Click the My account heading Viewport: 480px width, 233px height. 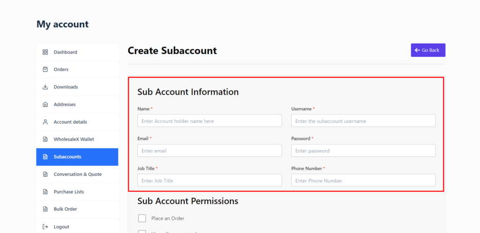[62, 24]
